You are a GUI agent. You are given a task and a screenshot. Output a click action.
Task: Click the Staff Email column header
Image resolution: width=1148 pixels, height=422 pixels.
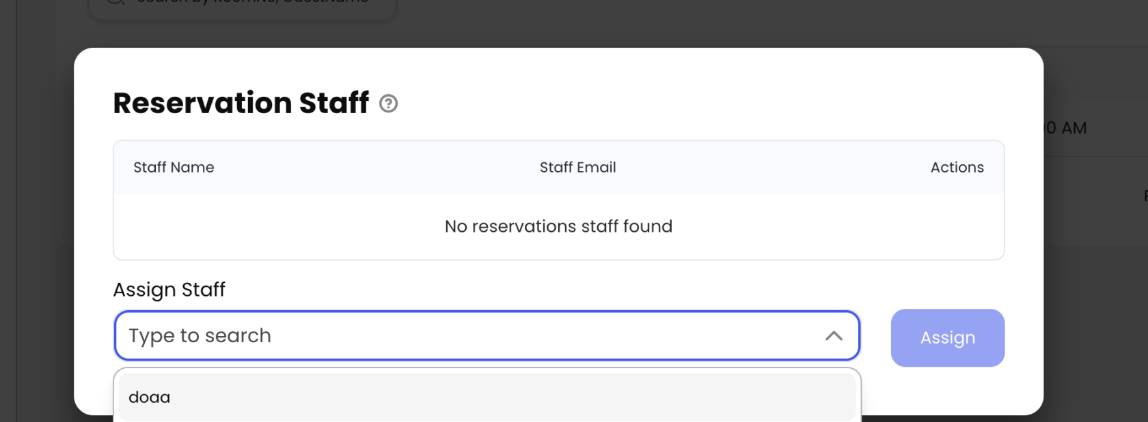click(577, 168)
